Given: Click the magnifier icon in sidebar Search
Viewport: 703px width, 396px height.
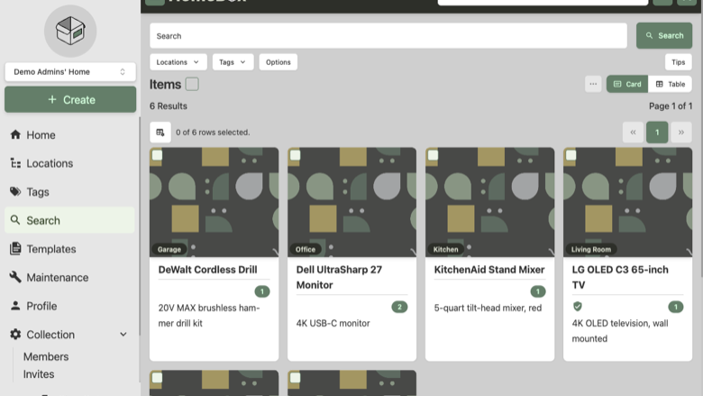Looking at the screenshot, I should 15,220.
